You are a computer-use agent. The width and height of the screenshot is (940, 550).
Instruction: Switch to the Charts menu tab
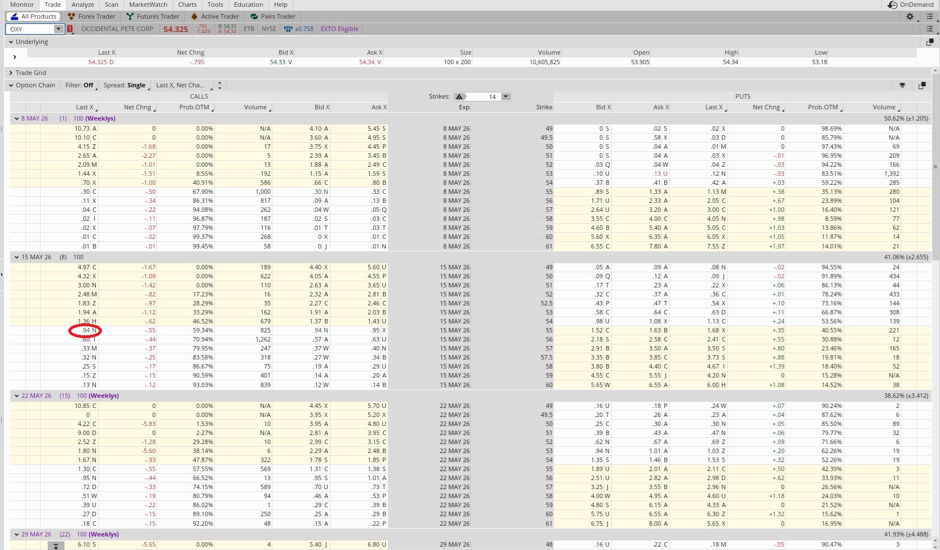coord(187,5)
